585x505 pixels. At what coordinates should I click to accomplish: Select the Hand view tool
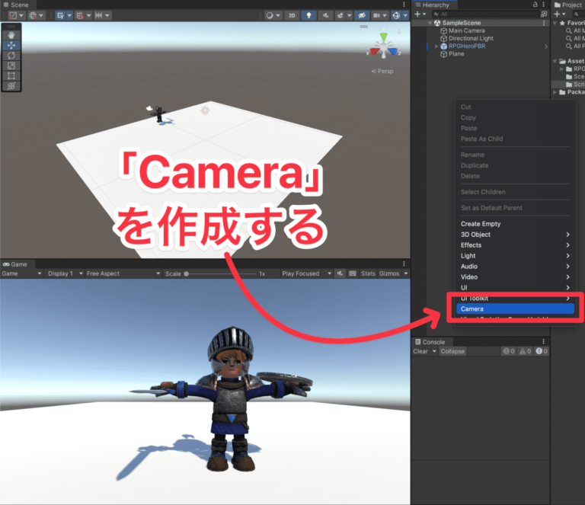pyautogui.click(x=11, y=35)
